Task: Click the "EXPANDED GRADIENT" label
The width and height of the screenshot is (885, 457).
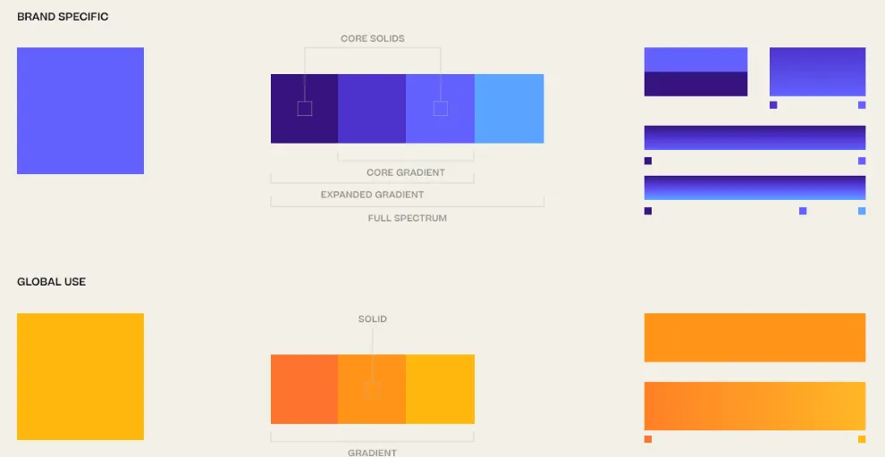Action: coord(372,195)
